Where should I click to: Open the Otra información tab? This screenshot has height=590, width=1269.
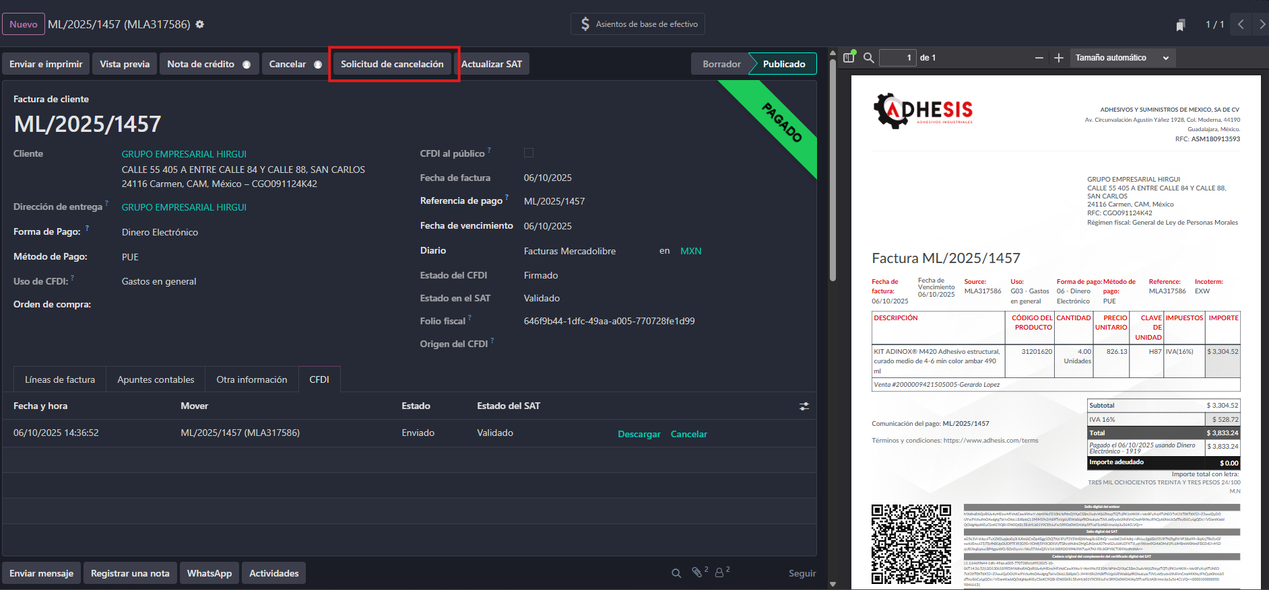click(x=251, y=379)
